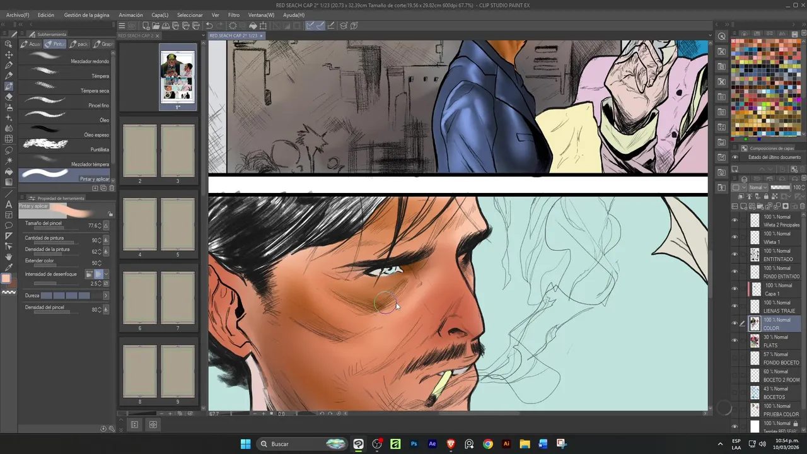Open the Normal blending mode dropdown

click(x=758, y=187)
